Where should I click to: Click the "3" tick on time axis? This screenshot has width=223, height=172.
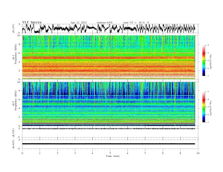point(75,153)
